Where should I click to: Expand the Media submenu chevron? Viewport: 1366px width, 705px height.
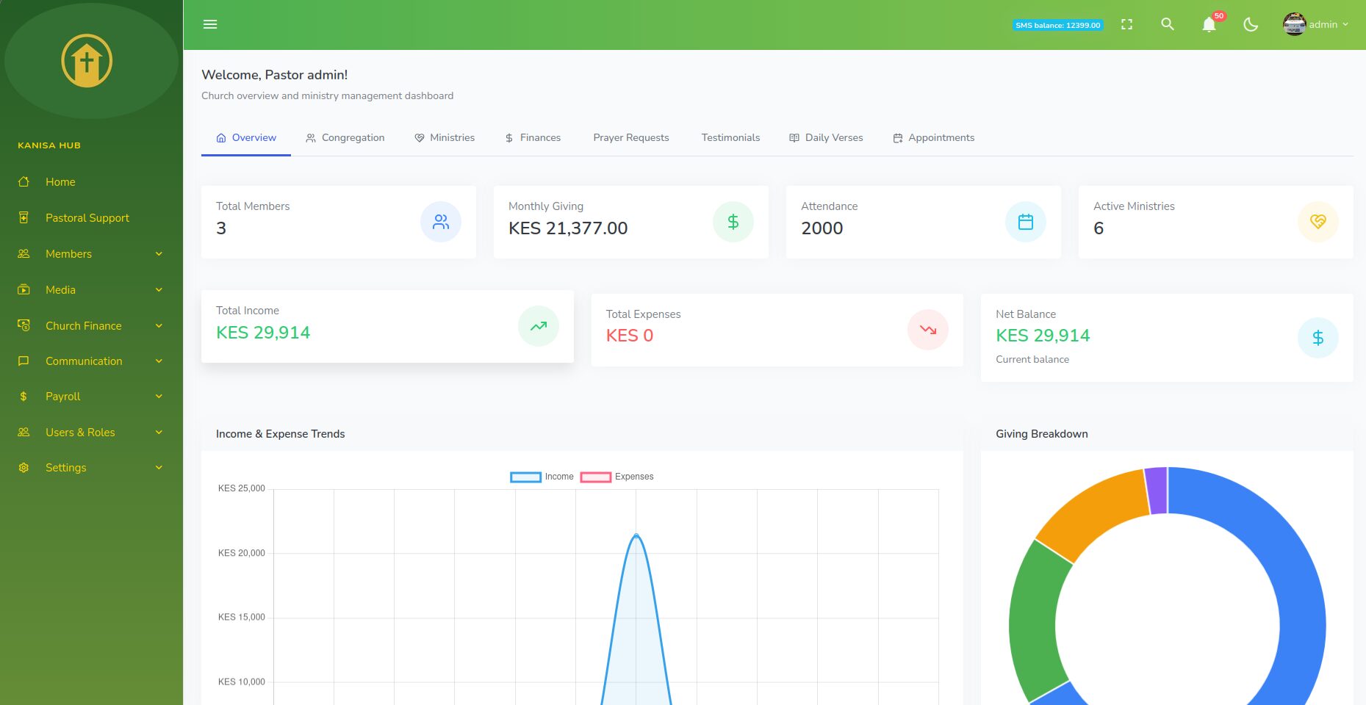159,290
